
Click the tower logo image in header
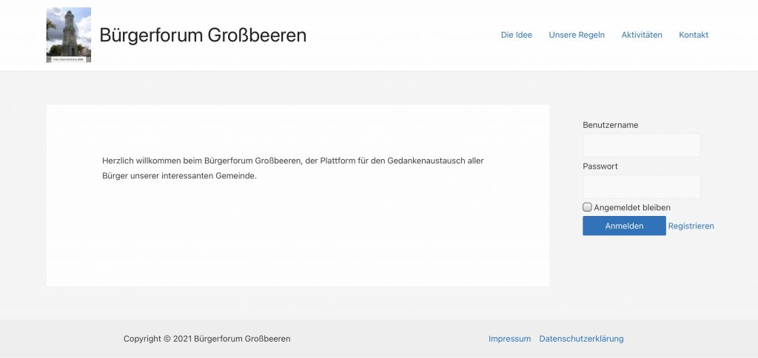point(68,35)
